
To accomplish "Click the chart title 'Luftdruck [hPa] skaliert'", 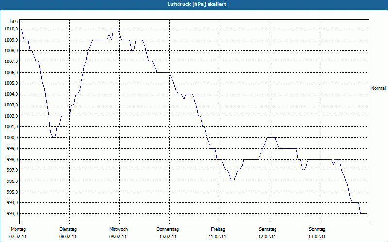I will click(197, 4).
